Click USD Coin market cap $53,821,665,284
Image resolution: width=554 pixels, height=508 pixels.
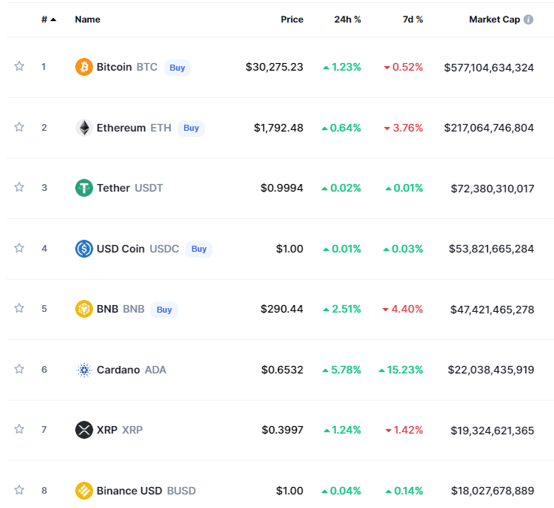coord(491,249)
